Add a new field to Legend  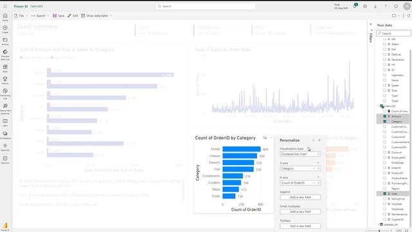301,197
